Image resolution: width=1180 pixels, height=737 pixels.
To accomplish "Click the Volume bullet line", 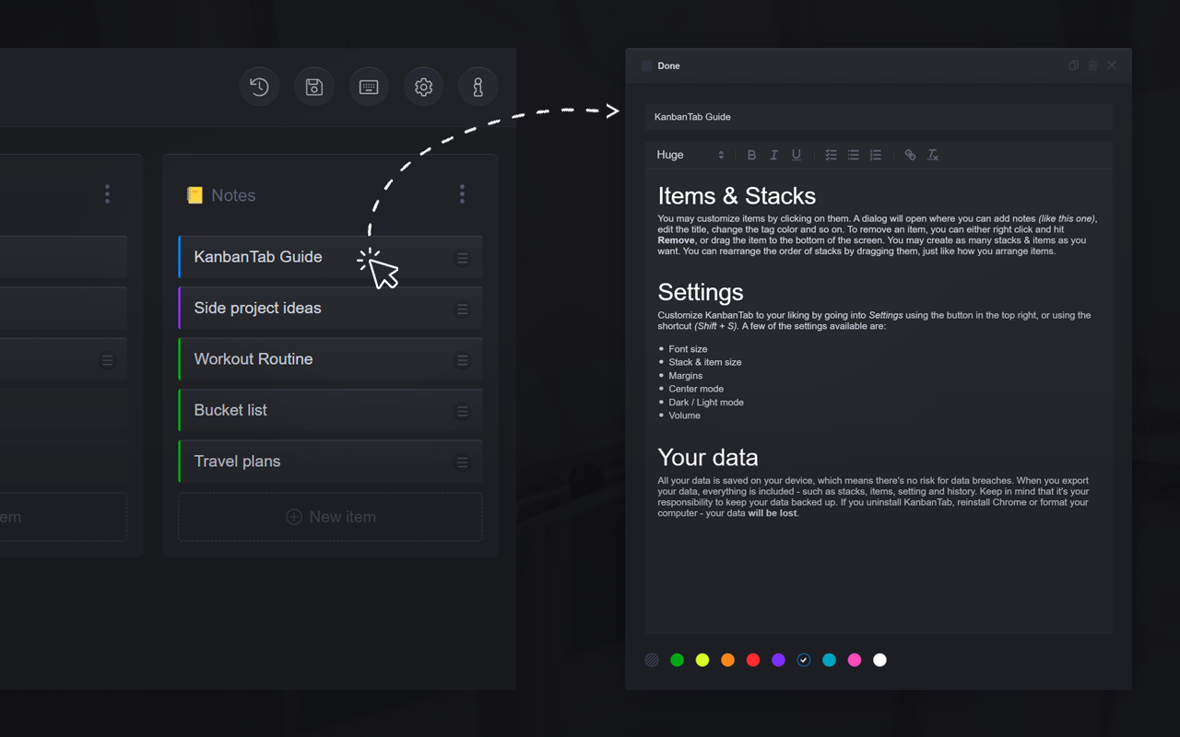I will click(x=685, y=415).
